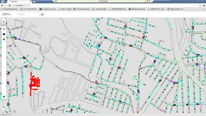The image size is (206, 116).
Task: Open the Chrome menu button
Action: (204, 5)
